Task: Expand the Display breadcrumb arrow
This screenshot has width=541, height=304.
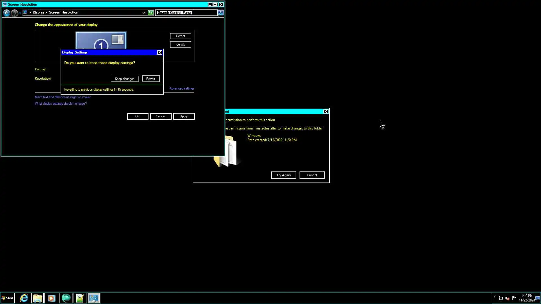Action: point(47,13)
